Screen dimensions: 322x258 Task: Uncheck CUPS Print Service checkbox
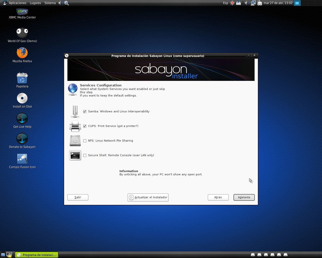pyautogui.click(x=85, y=126)
